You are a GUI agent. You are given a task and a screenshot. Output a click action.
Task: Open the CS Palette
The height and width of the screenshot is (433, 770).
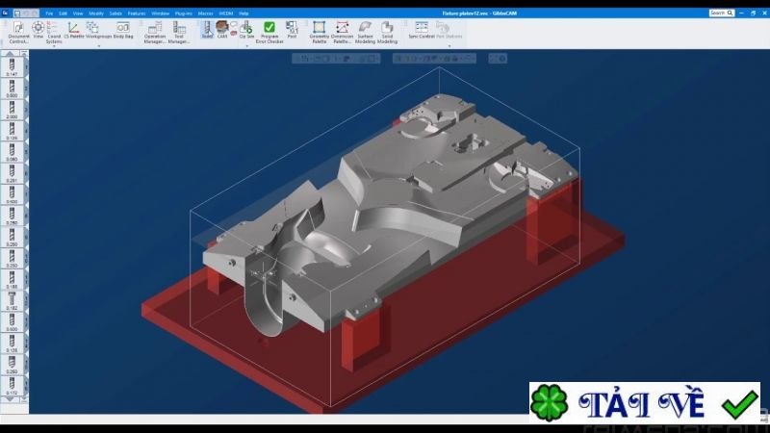coord(74,31)
